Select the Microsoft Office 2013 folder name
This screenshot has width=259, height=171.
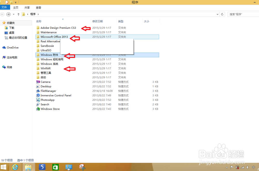coord(54,37)
